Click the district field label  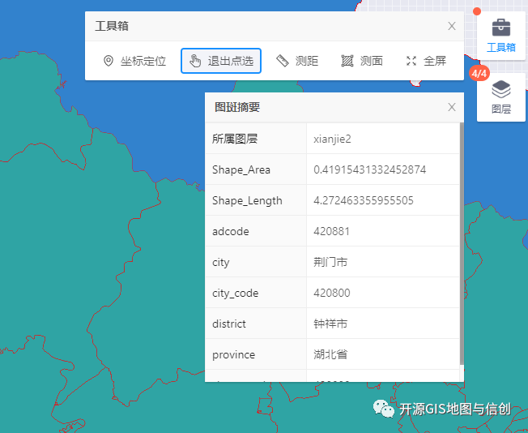229,324
